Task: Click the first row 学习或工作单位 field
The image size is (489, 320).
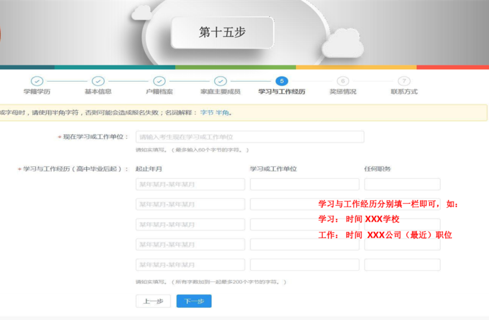Action: [x=304, y=184]
